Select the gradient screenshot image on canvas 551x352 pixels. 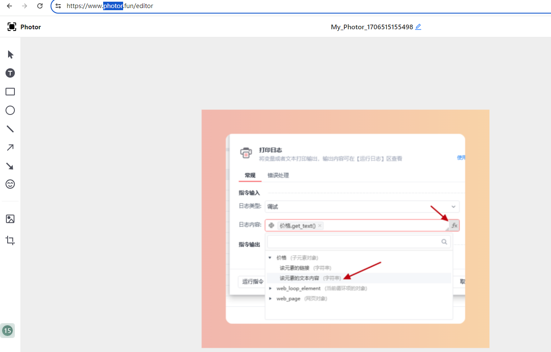345,229
